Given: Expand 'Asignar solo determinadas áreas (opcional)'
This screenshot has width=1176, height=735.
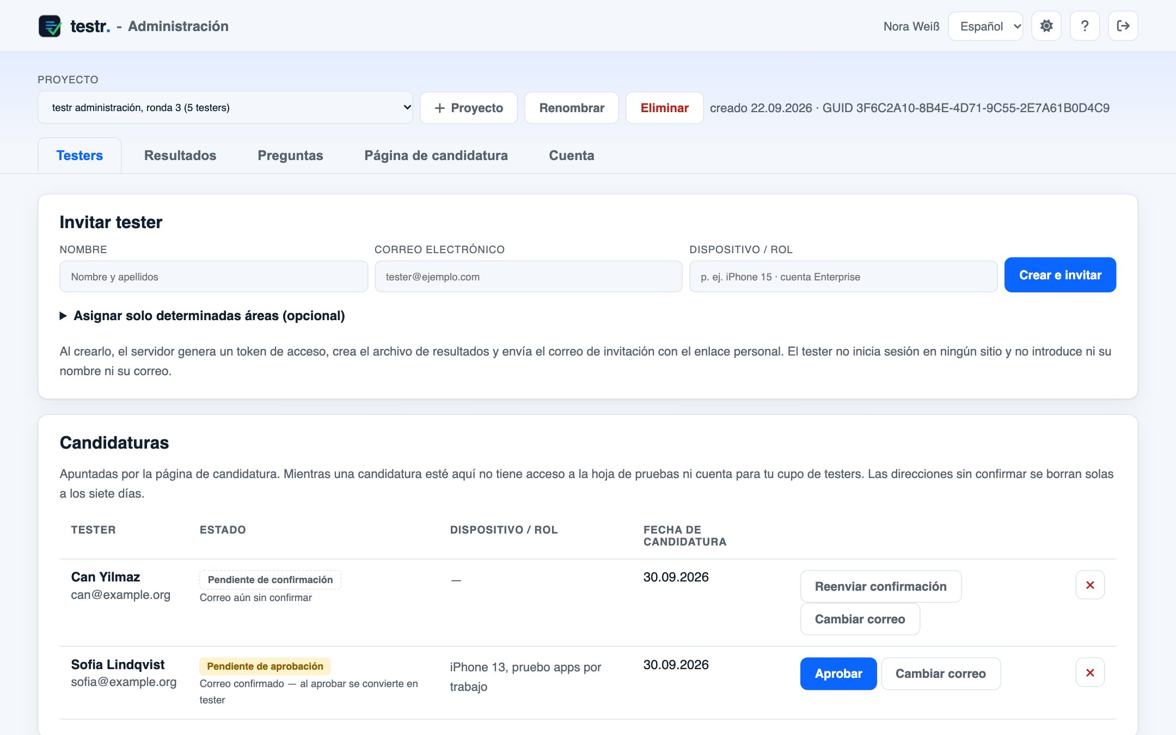Looking at the screenshot, I should 203,316.
